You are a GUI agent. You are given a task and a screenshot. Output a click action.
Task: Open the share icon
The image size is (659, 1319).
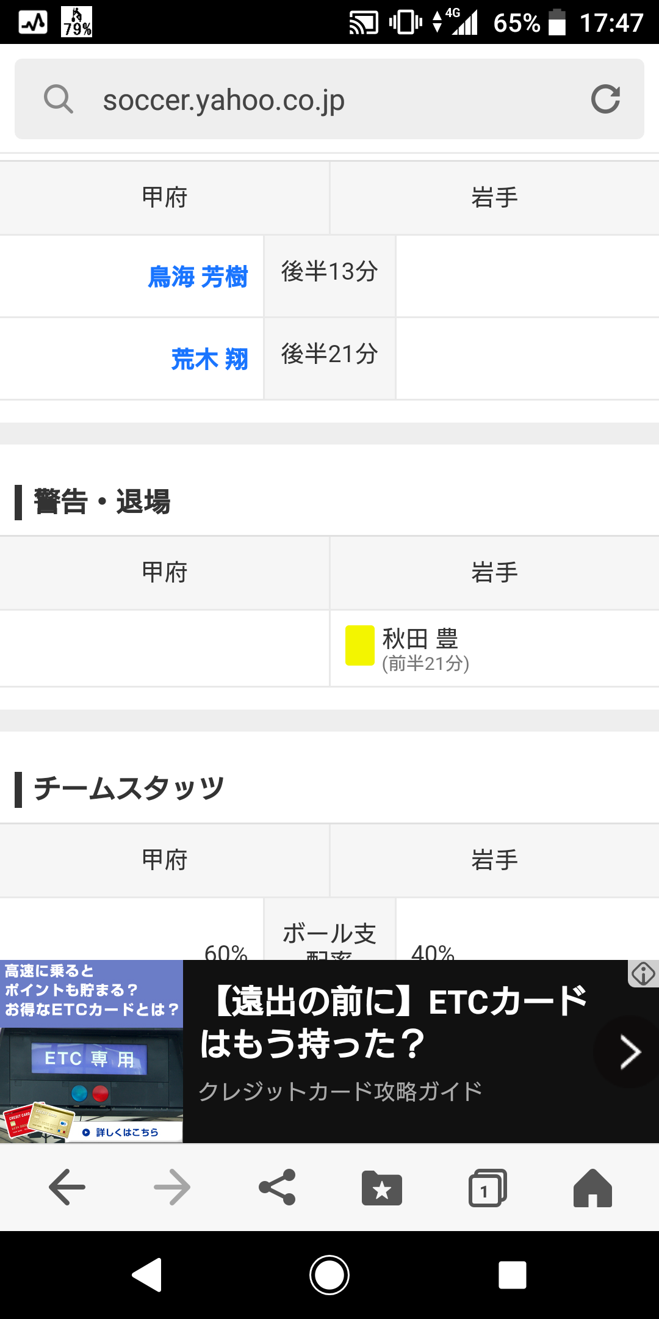[278, 1188]
